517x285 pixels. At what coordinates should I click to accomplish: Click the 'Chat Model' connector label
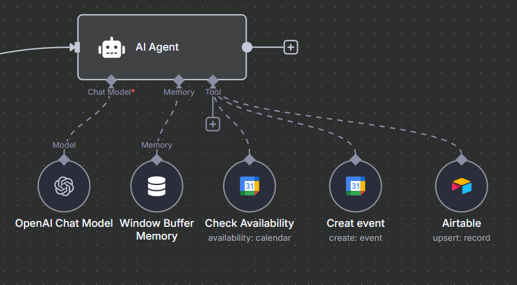[x=111, y=92]
